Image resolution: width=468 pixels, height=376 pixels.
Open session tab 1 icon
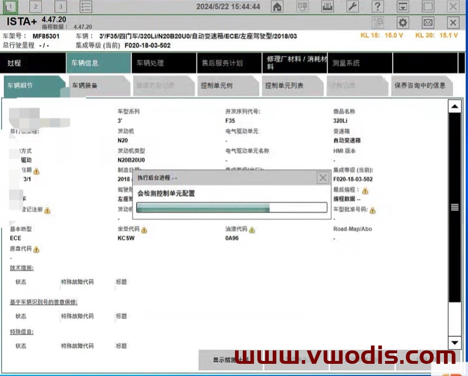point(10,7)
